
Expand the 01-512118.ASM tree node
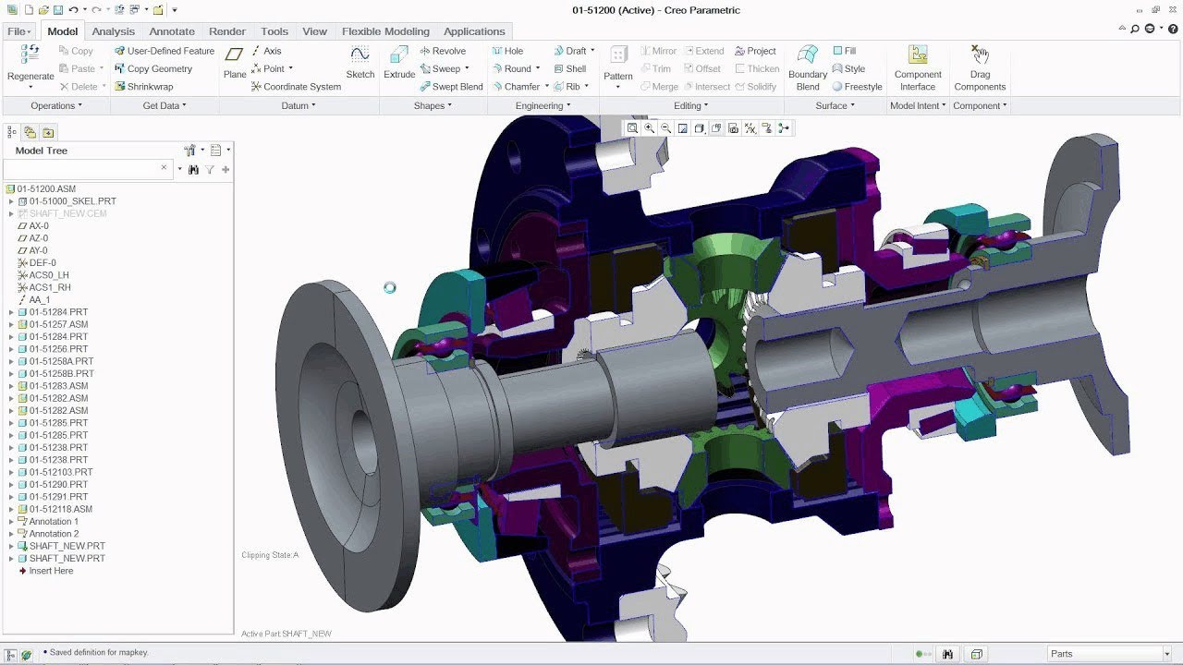[11, 509]
